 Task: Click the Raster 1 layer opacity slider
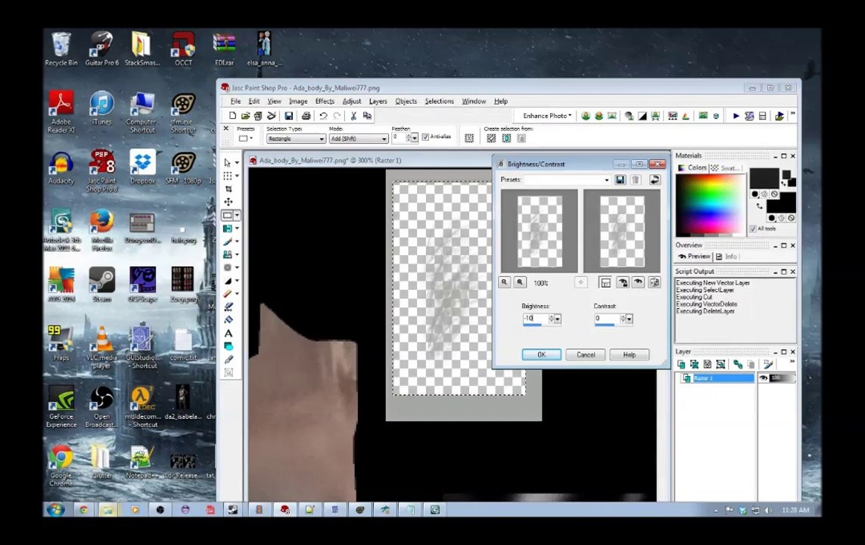coord(783,378)
